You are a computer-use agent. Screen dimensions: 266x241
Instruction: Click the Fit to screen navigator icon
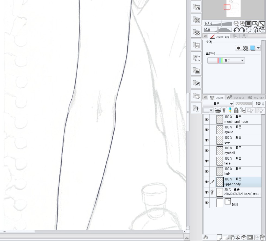tap(255, 24)
